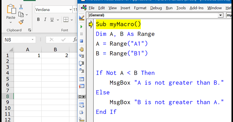
Task: Toggle Italic formatting
Action: coord(45,20)
